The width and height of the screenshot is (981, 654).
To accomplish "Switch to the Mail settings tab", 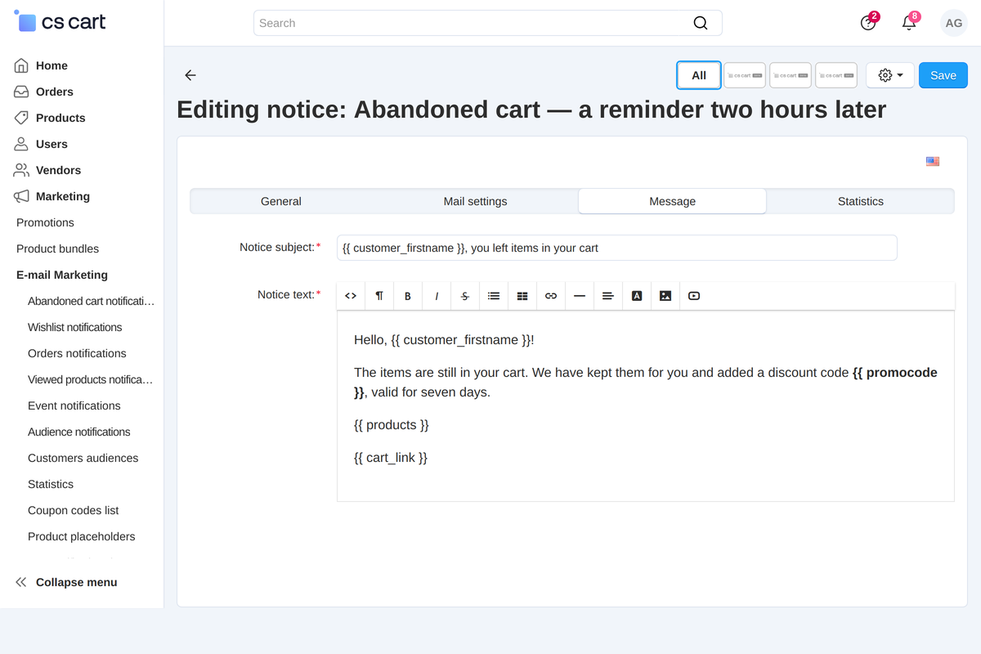I will [475, 201].
